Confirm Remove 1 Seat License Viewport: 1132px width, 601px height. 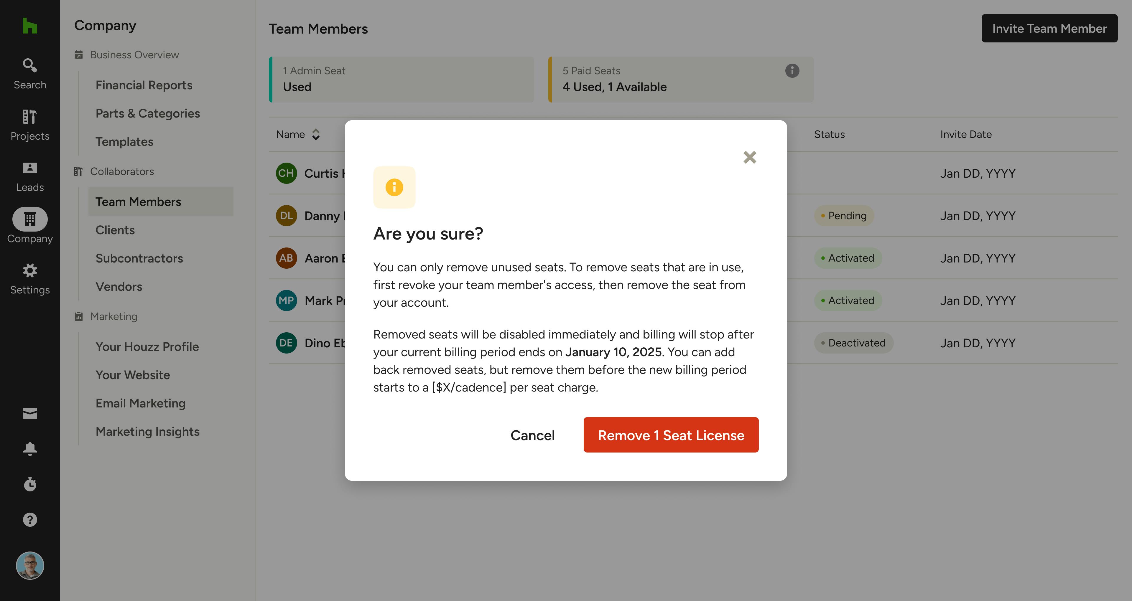(x=671, y=435)
